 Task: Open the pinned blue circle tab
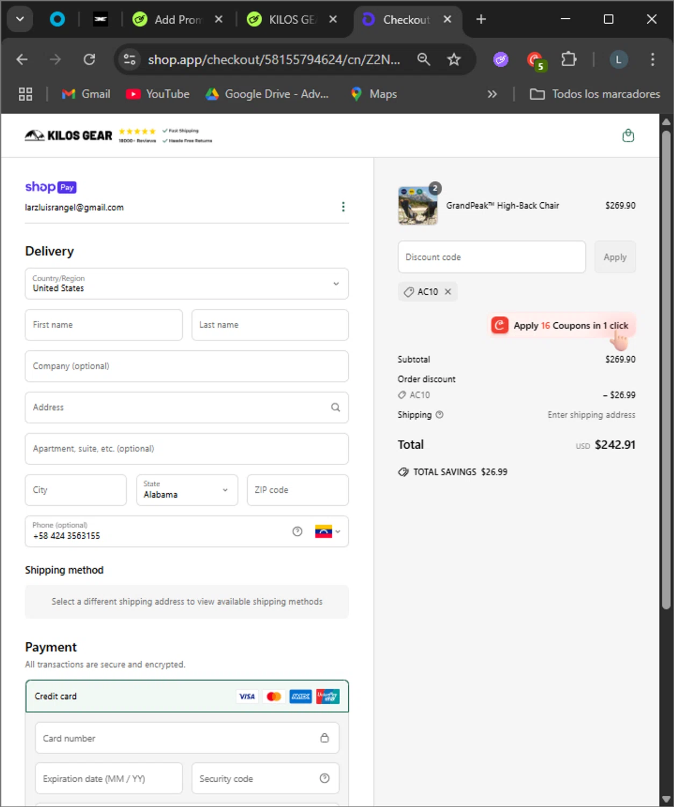tap(57, 19)
